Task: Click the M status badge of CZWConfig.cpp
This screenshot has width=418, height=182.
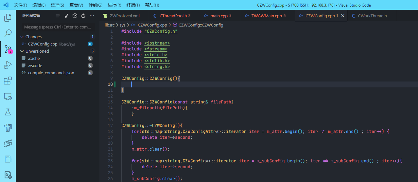Action: click(90, 44)
